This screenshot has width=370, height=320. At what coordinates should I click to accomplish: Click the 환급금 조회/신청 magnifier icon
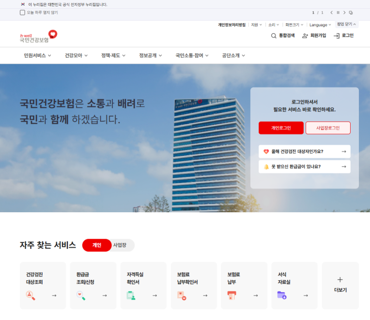coord(80,295)
